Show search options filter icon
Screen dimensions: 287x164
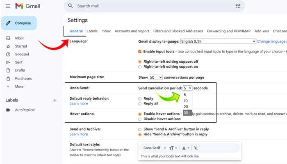(x=238, y=6)
